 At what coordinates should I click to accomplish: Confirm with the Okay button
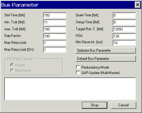(95, 105)
